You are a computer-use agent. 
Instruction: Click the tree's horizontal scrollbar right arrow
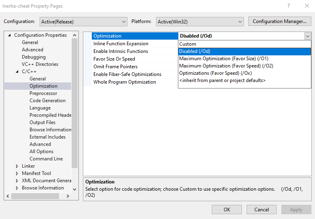click(x=68, y=196)
